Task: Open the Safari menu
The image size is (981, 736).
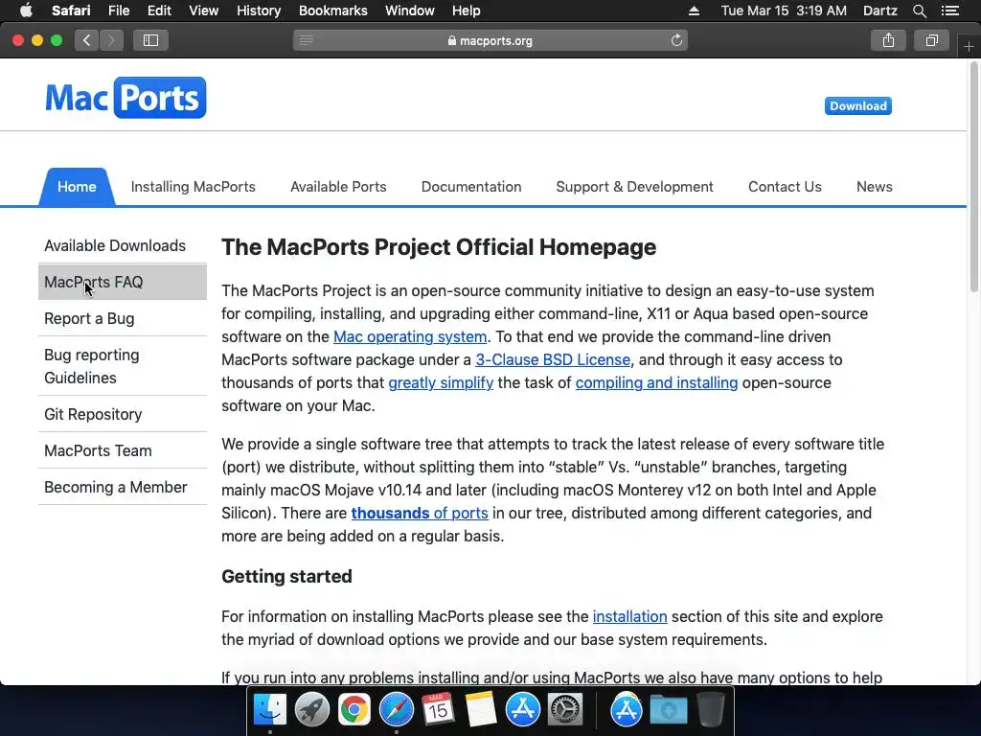Action: 71,11
